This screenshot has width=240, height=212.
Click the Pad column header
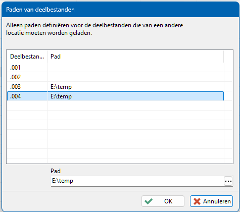tap(135, 57)
